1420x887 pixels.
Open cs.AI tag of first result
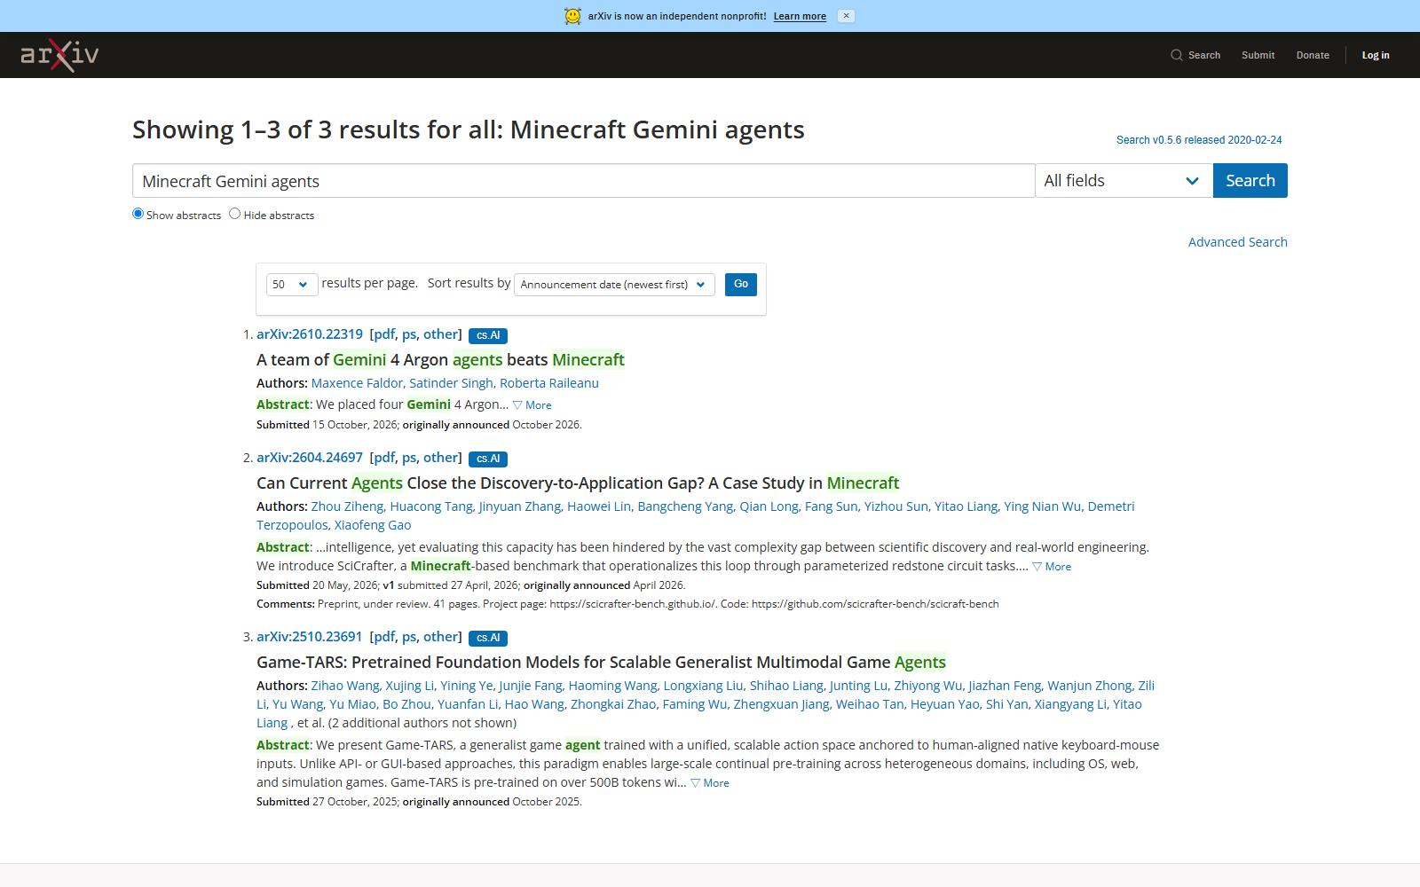pos(488,335)
